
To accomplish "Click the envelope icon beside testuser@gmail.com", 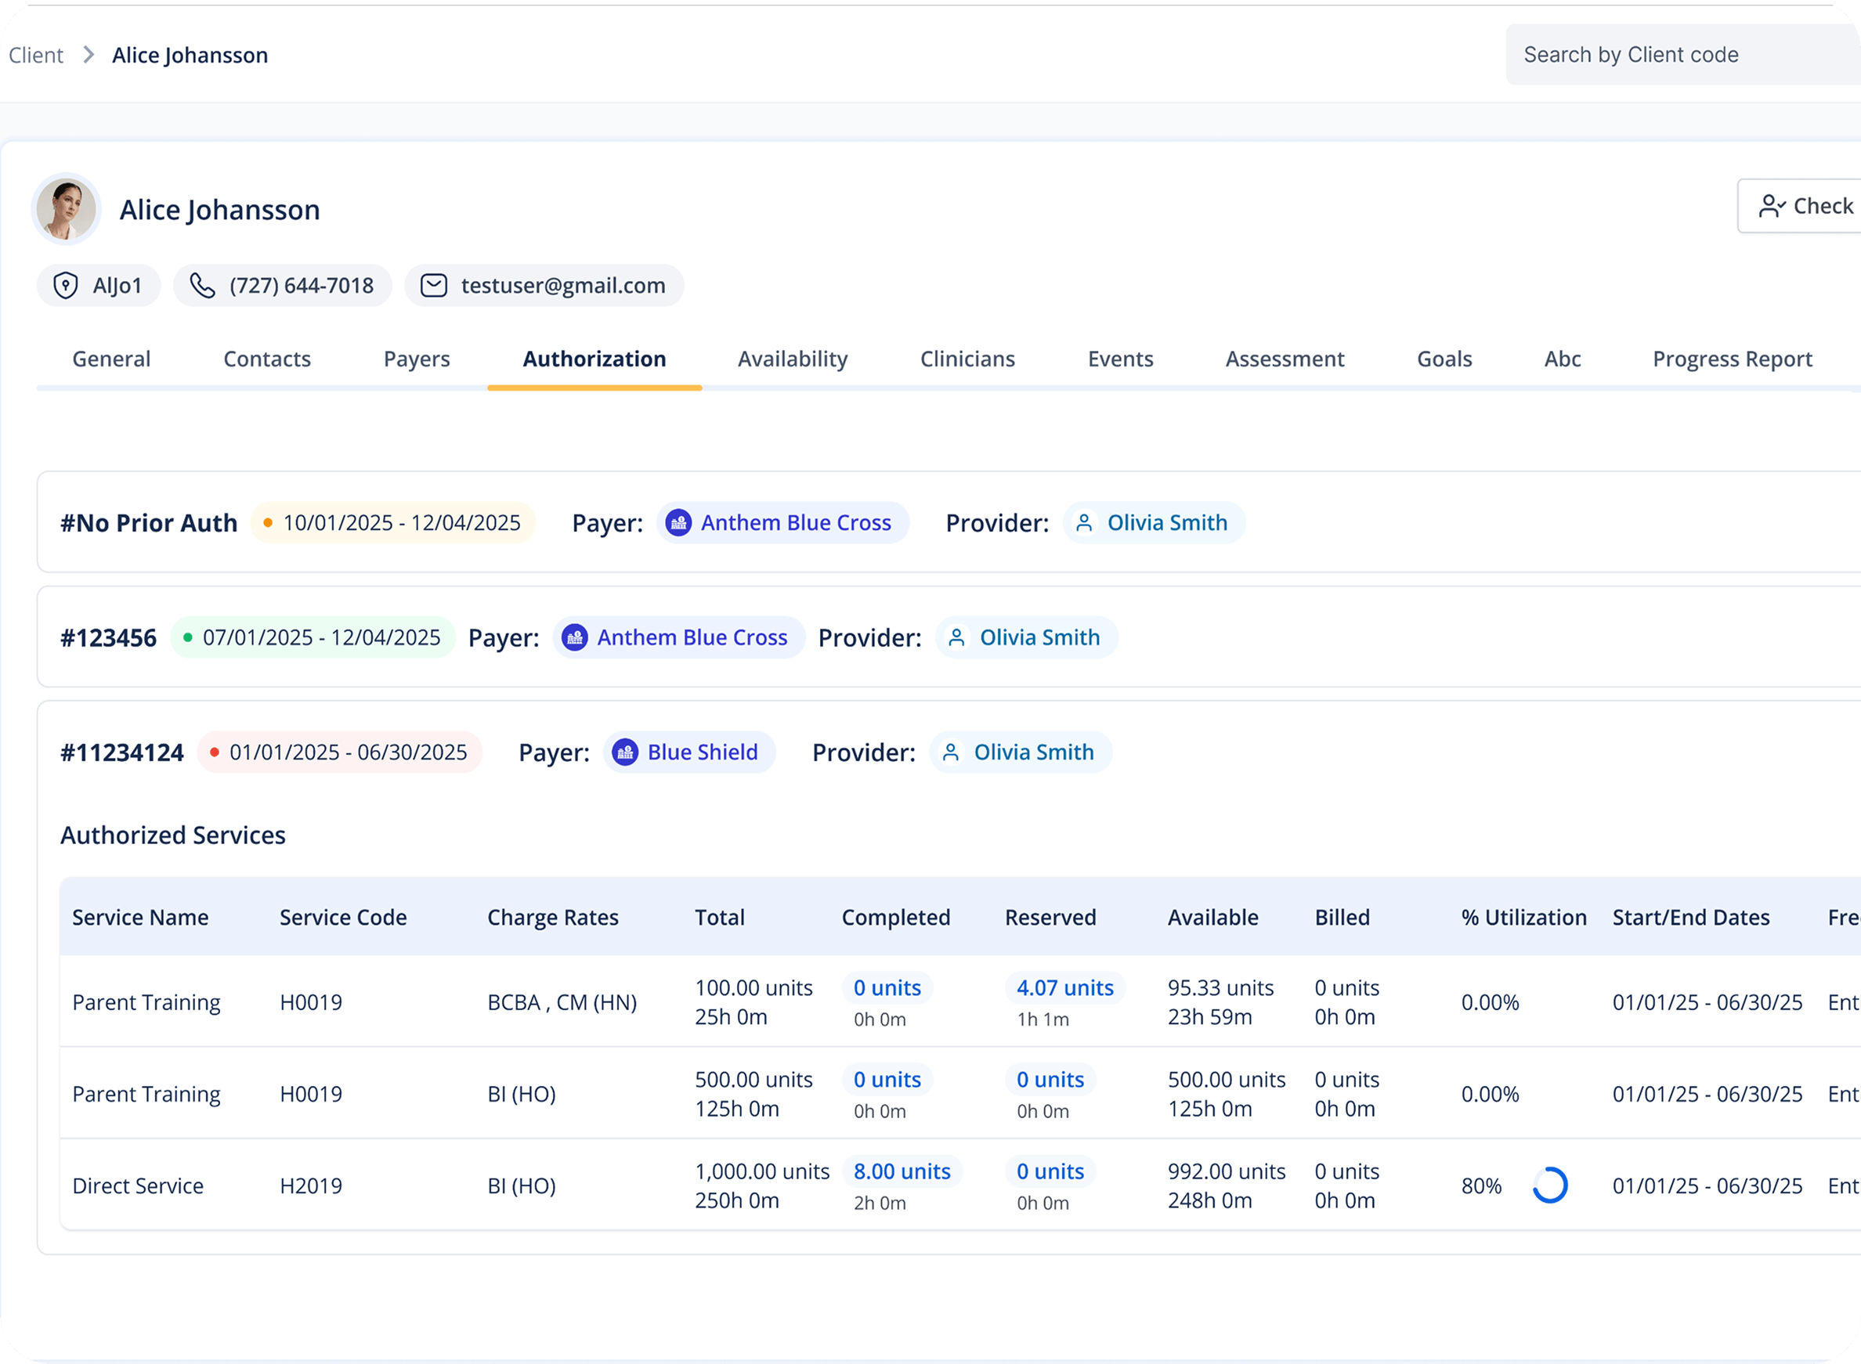I will click(x=434, y=286).
